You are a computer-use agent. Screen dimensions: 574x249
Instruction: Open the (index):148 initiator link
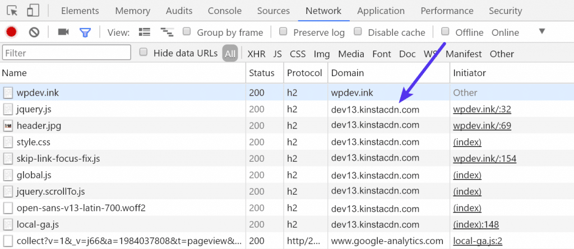(x=476, y=224)
